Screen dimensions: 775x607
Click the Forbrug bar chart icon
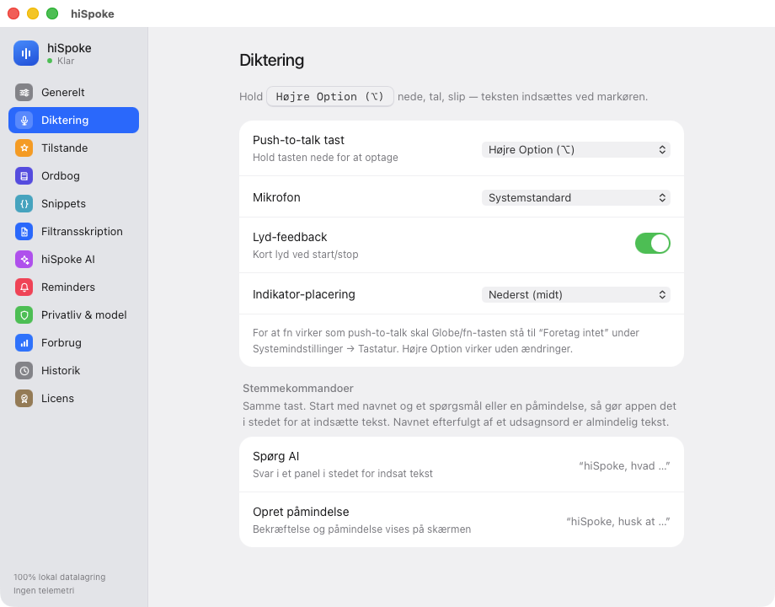(24, 343)
